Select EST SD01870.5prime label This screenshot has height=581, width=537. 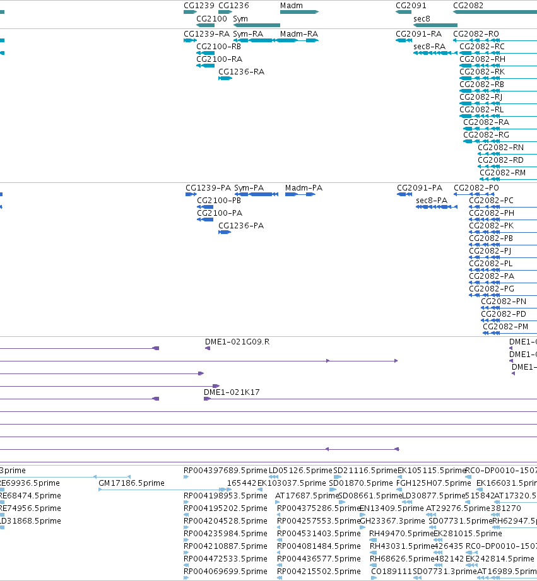click(x=360, y=483)
